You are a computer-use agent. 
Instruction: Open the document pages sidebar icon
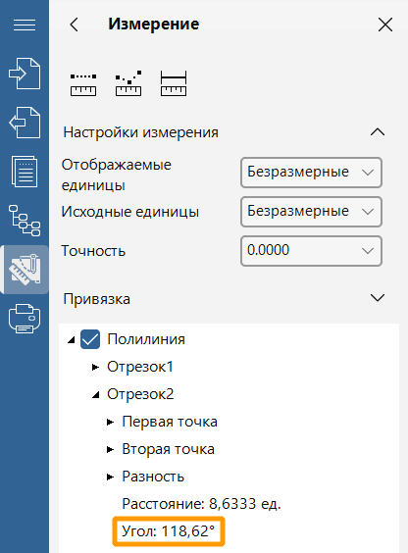(25, 172)
